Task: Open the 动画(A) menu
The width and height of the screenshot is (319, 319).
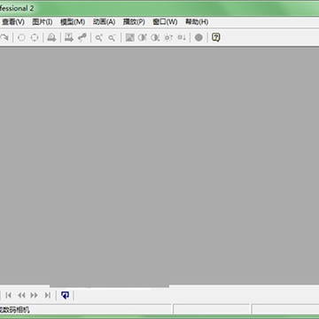Action: click(x=104, y=22)
